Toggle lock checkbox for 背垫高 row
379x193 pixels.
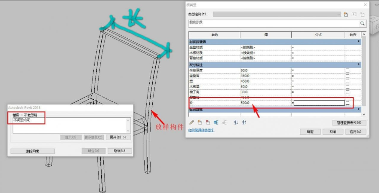[347, 97]
